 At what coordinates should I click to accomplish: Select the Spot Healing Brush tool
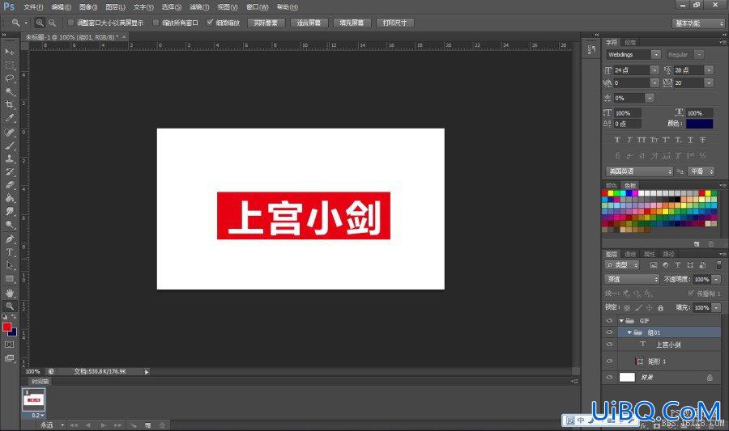9,133
